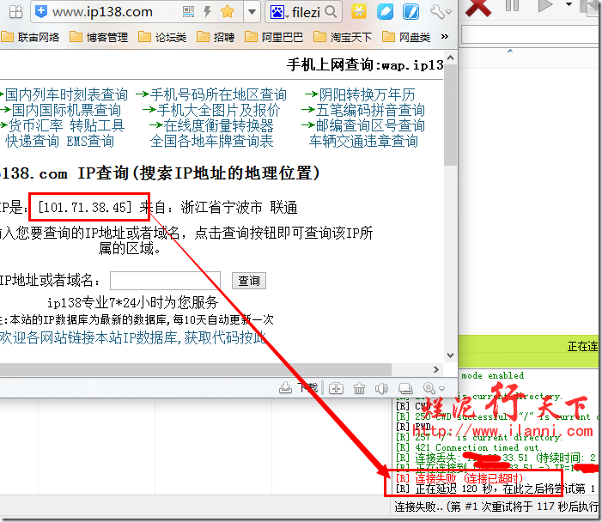Viewport: 602px width, 522px height.
Task: Open 快递查询 link
Action: pyautogui.click(x=32, y=141)
